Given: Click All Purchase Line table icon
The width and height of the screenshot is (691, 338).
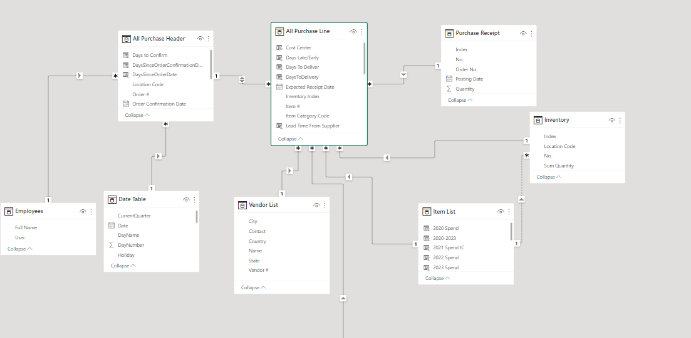Looking at the screenshot, I should click(279, 32).
